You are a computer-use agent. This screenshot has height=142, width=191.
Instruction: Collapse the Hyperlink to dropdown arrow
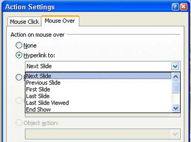pos(175,66)
